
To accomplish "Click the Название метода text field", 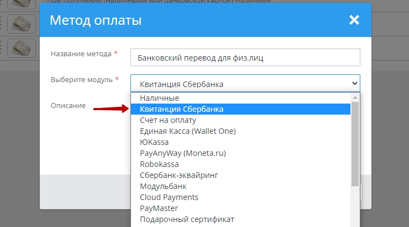I will [x=245, y=57].
